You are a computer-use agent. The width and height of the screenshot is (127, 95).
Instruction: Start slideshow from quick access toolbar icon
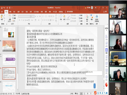pos(10,8)
